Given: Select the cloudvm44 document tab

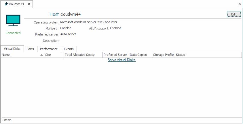Looking at the screenshot, I should click(16, 4).
